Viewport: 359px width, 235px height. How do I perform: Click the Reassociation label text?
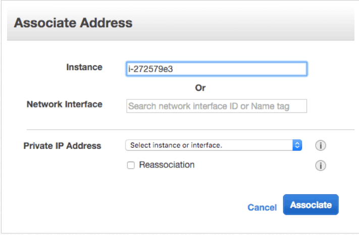pyautogui.click(x=167, y=165)
